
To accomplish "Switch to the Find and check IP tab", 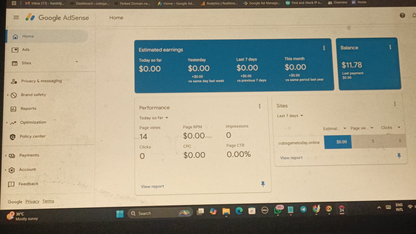I will pyautogui.click(x=304, y=3).
